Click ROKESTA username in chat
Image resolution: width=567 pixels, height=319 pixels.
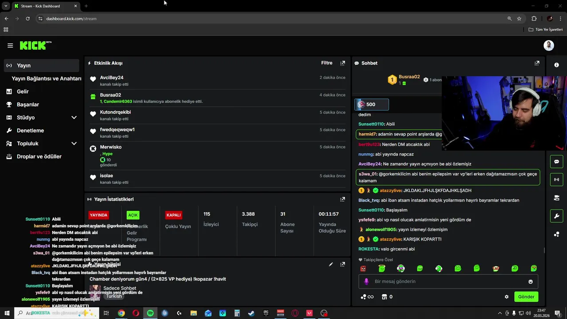pyautogui.click(x=369, y=249)
